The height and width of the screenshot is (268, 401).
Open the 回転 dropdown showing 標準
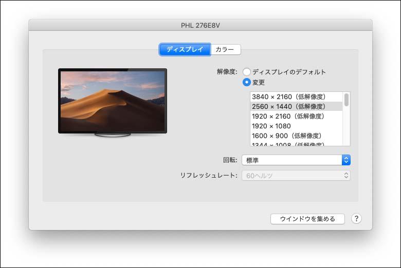click(296, 160)
